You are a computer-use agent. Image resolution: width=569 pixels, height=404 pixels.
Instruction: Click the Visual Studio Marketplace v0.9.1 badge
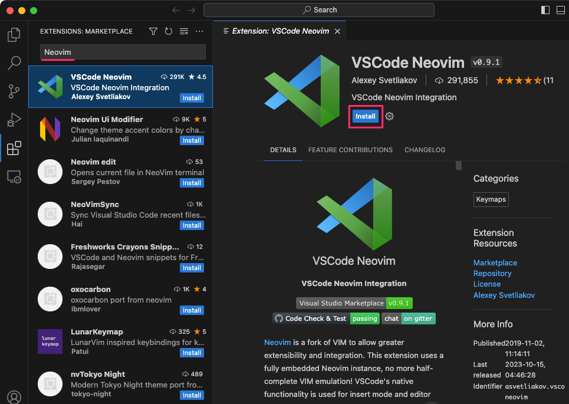[x=354, y=303]
